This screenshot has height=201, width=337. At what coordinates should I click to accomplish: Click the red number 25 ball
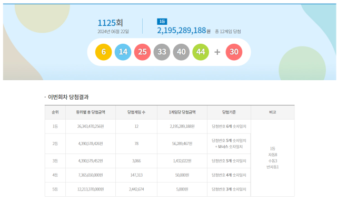[x=142, y=52]
